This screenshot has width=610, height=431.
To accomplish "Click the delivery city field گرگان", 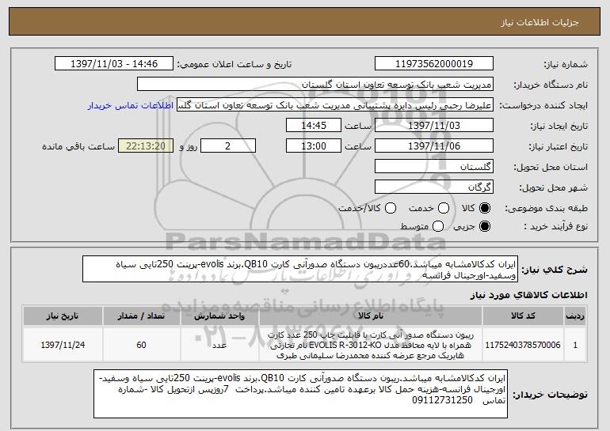I will click(x=434, y=187).
